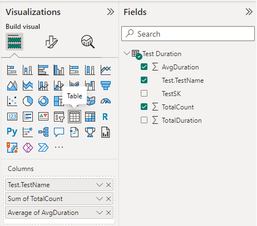This screenshot has height=226, width=257.
Task: Select the Gauge visual
Action: point(106,101)
